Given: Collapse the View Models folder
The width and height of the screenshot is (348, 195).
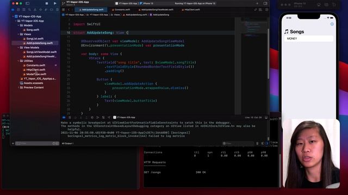Looking at the screenshot, I should (x=18, y=47).
